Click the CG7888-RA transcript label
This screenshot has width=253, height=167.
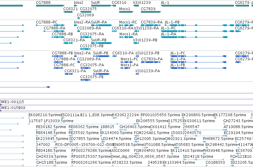pyautogui.click(x=54, y=28)
